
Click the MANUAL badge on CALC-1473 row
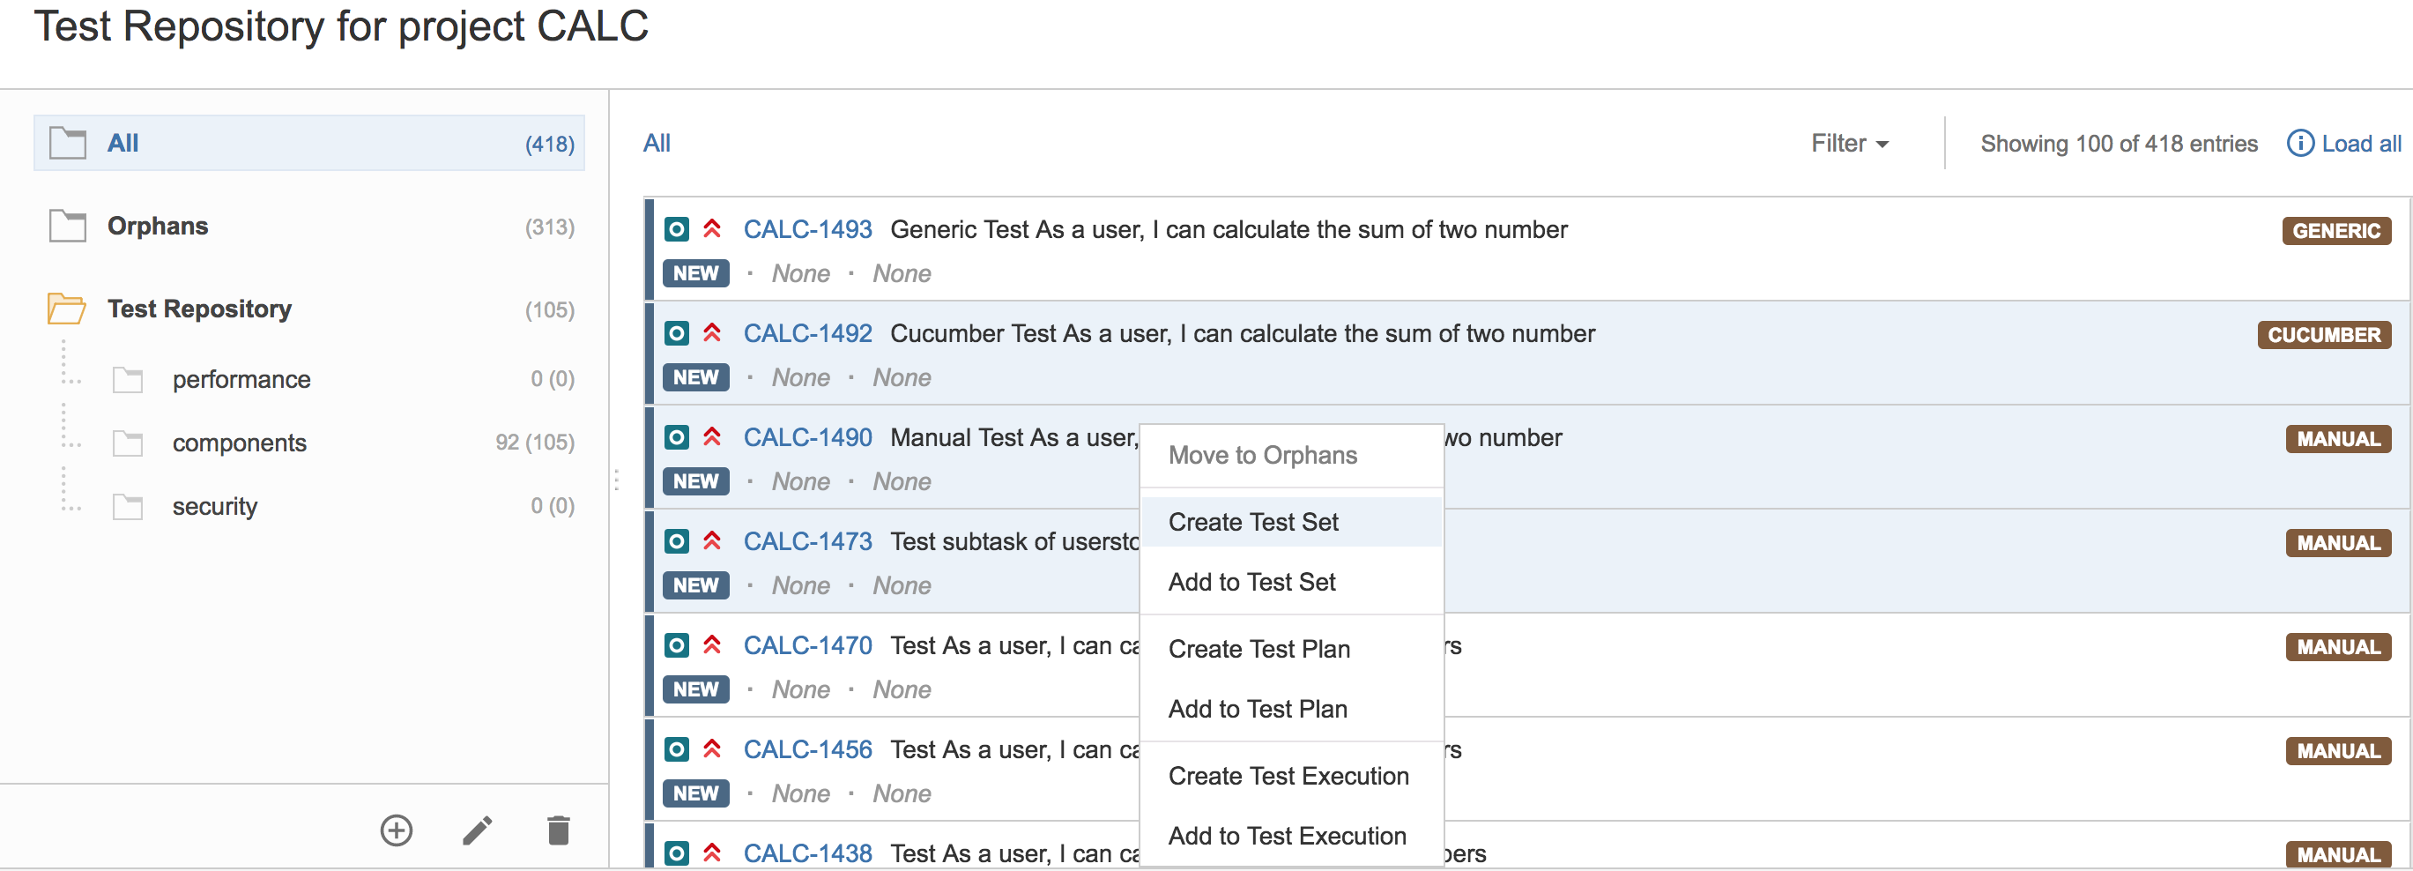coord(2338,542)
